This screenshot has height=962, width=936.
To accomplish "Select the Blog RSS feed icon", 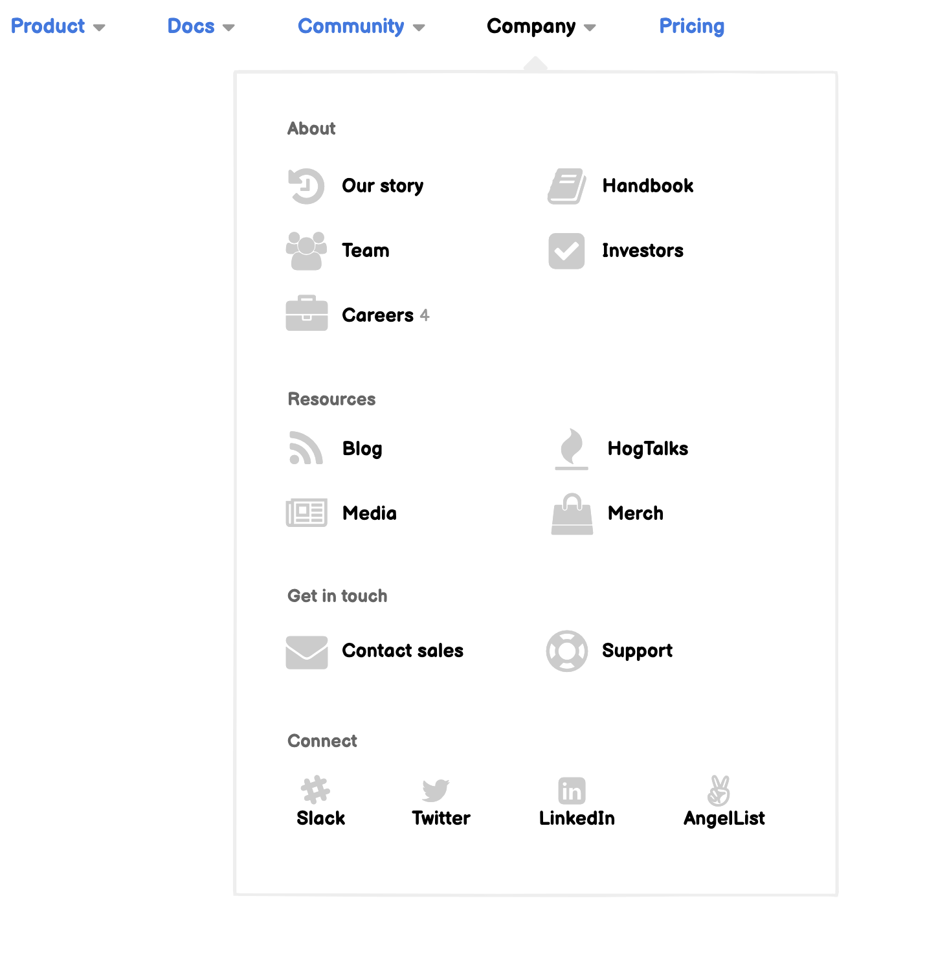I will pos(305,448).
